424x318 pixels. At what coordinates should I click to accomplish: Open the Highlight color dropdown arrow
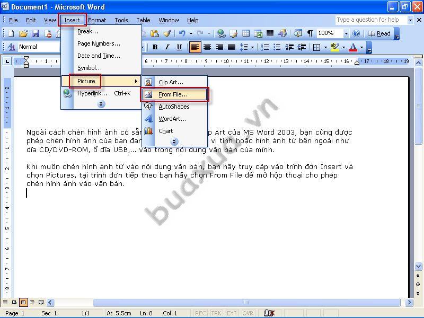pos(343,48)
